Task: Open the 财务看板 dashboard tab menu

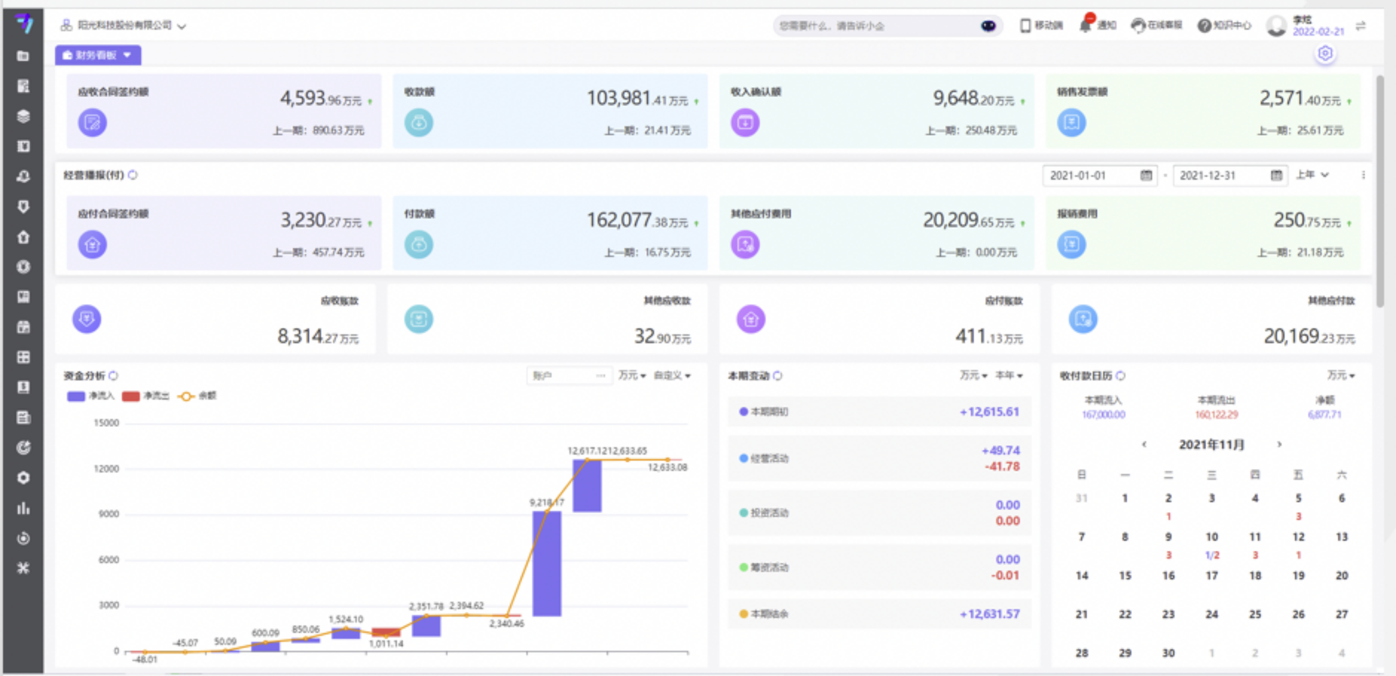Action: 127,55
